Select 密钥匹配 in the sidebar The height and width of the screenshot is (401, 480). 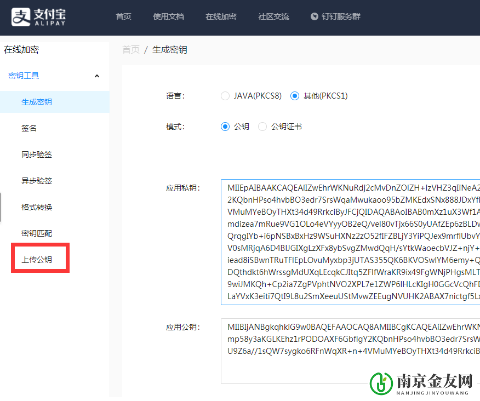pyautogui.click(x=36, y=233)
